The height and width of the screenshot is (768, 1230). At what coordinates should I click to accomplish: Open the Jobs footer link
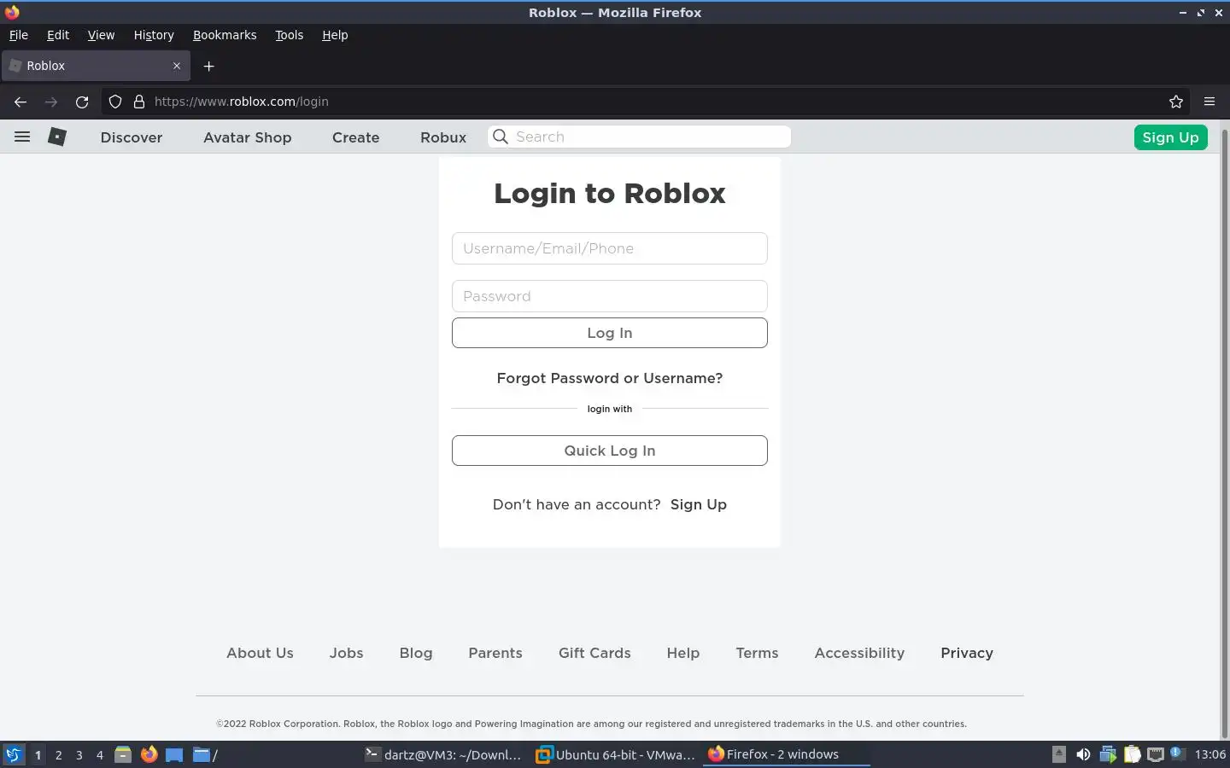[347, 653]
